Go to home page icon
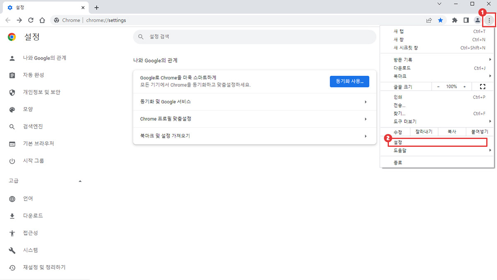497x280 pixels. coord(42,20)
